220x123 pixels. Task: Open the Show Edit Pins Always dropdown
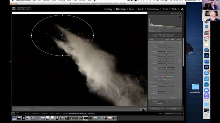point(27,109)
